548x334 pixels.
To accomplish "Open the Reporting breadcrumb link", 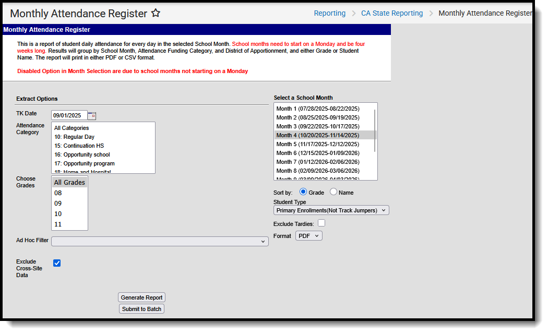I will click(x=329, y=13).
